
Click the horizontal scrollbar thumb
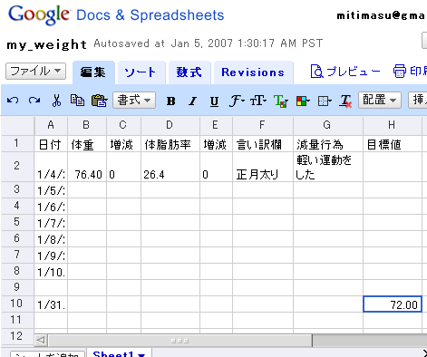[180, 341]
